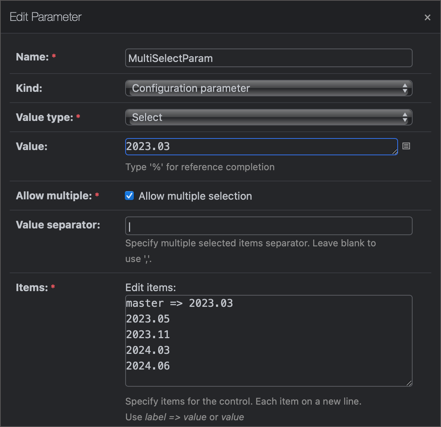
Task: Click inside the Value separator field
Action: pyautogui.click(x=268, y=226)
